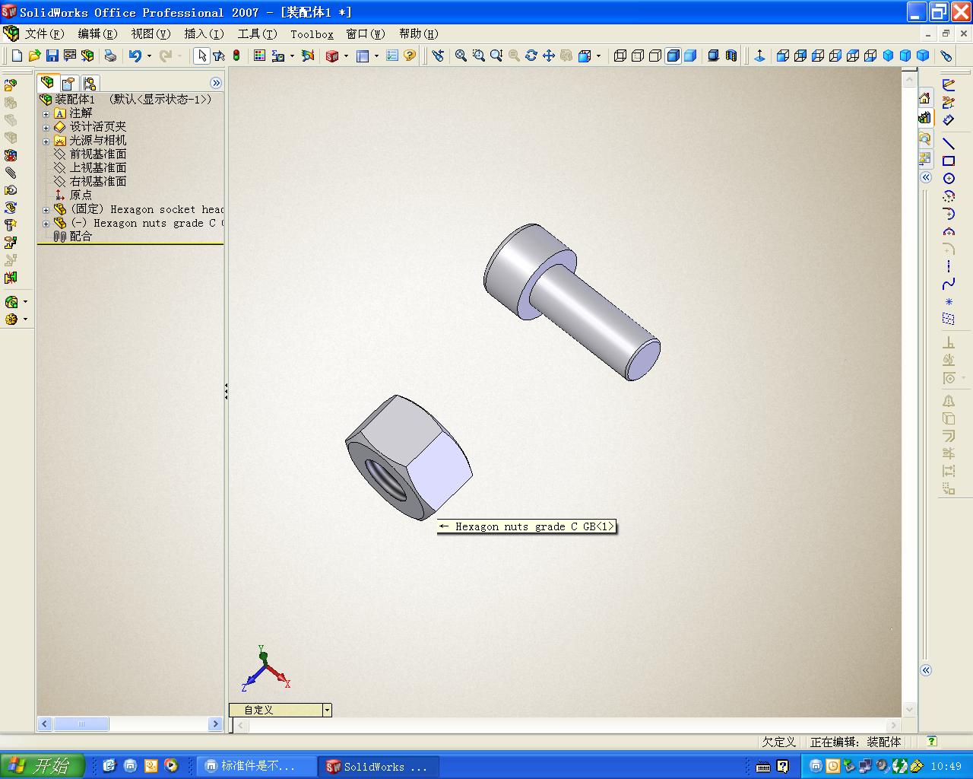Switch to the PropertyManager tab
Viewport: 973px width, 779px height.
(68, 83)
